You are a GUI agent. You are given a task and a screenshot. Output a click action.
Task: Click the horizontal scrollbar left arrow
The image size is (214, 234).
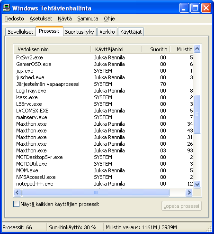point(18,192)
